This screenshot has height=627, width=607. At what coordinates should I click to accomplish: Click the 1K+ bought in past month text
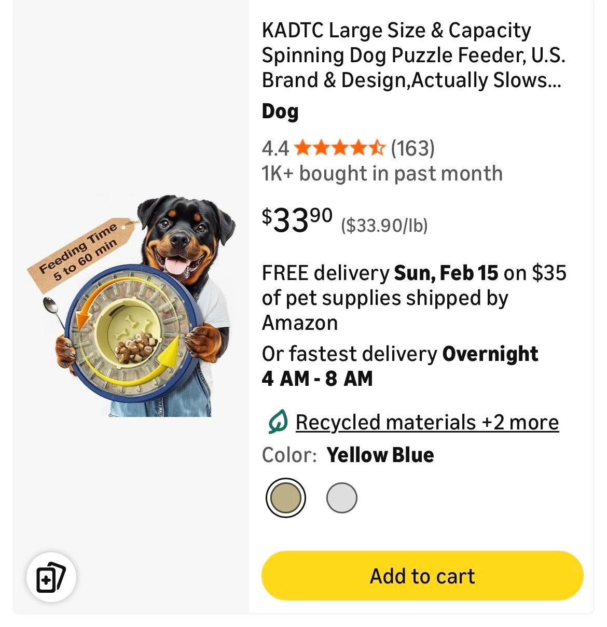tap(382, 173)
